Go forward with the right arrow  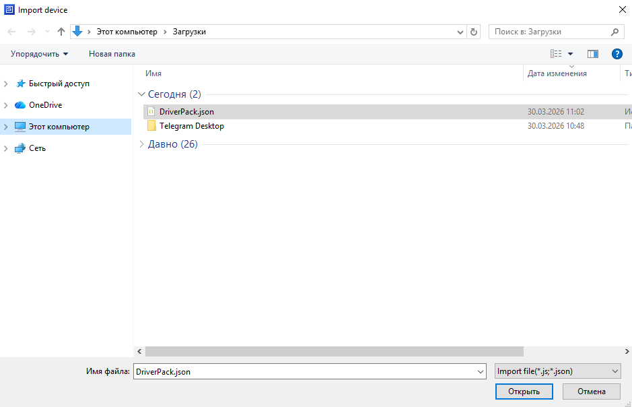click(x=32, y=32)
